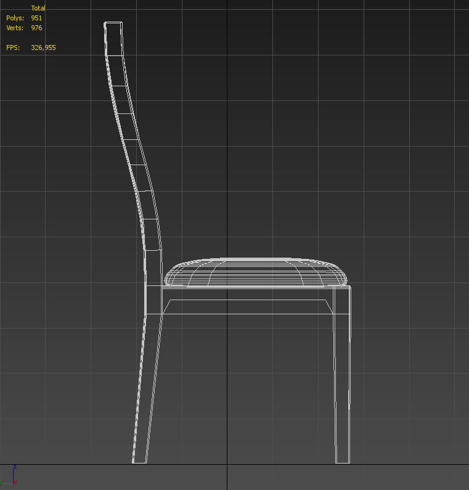Click the 'Verts:' label in viewport statistics
This screenshot has width=469, height=490.
(x=15, y=28)
